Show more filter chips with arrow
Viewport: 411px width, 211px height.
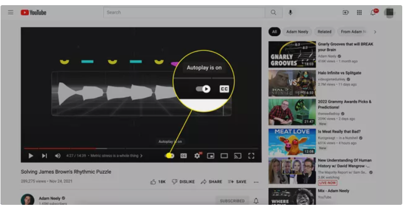pos(375,32)
